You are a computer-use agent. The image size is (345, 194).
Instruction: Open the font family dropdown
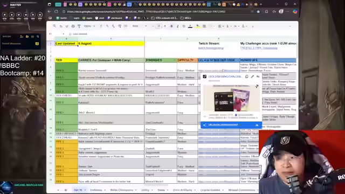pos(140,26)
